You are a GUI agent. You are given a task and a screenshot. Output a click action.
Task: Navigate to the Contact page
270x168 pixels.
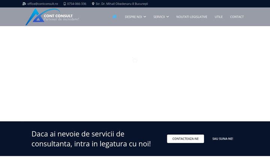click(x=237, y=17)
